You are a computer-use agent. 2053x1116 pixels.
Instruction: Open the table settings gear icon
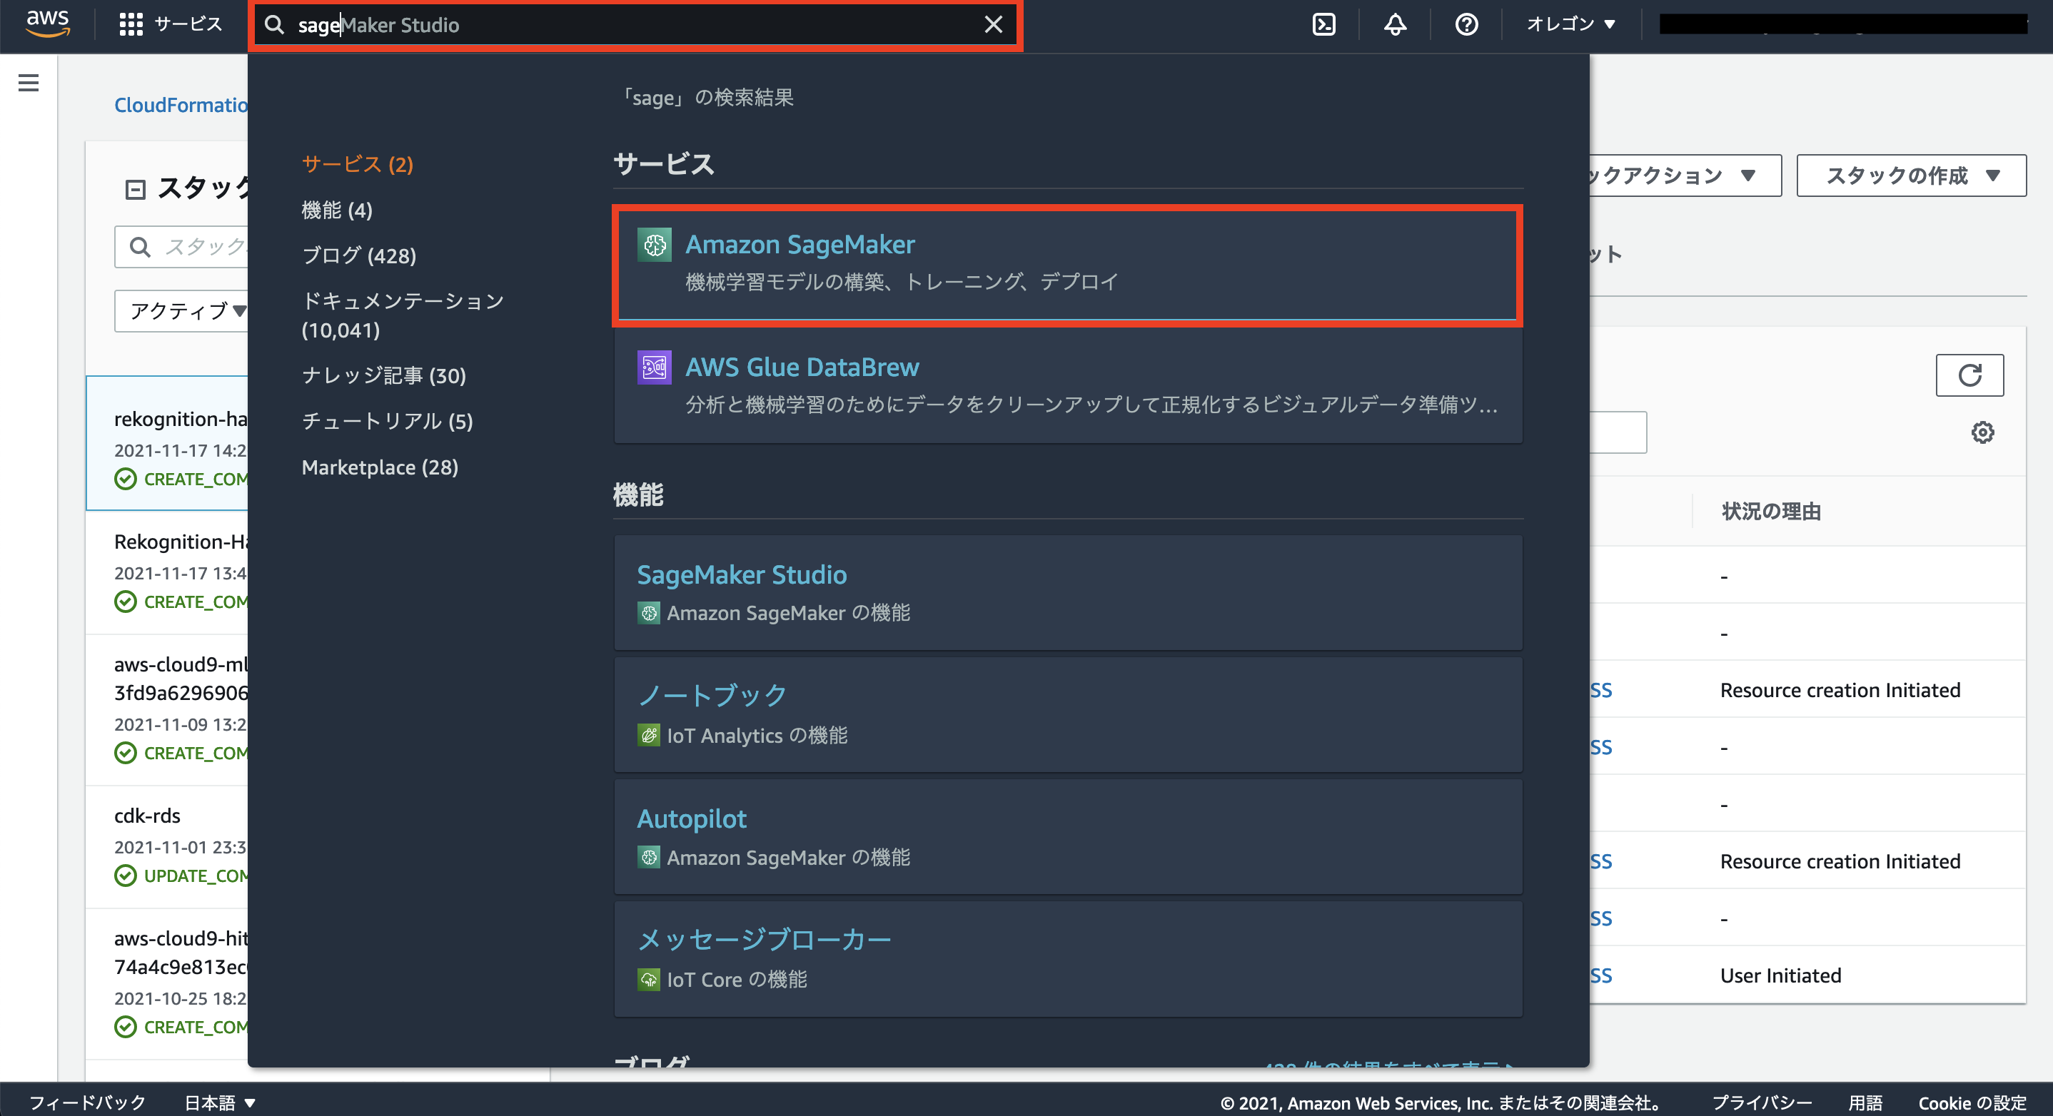coord(1982,432)
